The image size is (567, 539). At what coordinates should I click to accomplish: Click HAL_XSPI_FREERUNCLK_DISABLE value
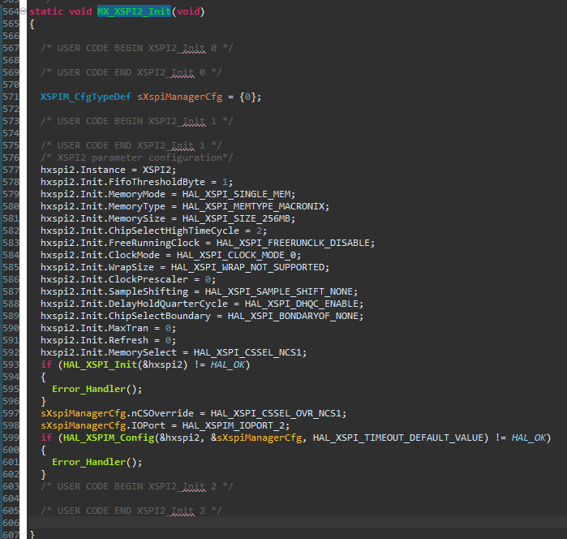tap(293, 243)
